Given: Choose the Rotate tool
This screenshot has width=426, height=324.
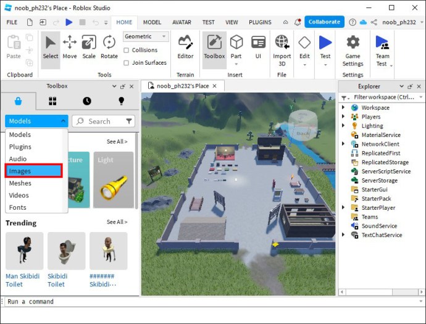Looking at the screenshot, I should (109, 47).
